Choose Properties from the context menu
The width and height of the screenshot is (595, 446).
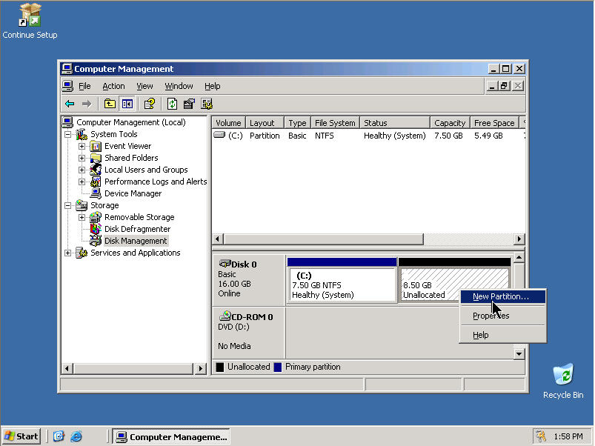click(503, 316)
